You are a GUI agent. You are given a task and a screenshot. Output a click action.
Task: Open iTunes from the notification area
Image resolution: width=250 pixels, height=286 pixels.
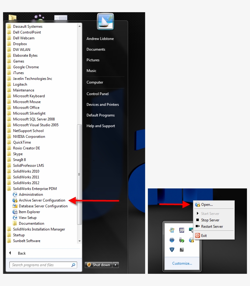pyautogui.click(x=172, y=240)
